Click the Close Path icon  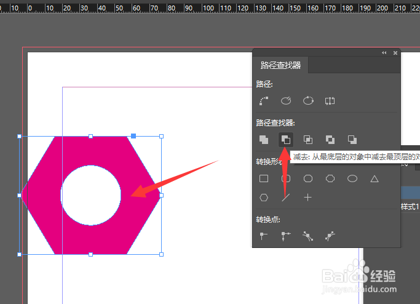point(308,101)
